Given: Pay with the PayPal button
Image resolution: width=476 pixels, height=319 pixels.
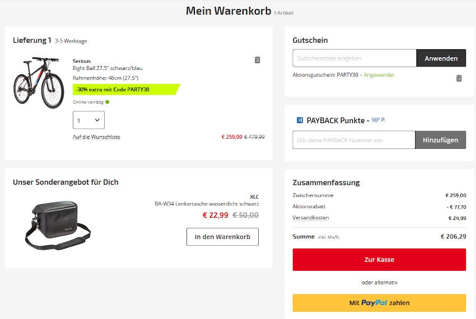Looking at the screenshot, I should coord(379,303).
